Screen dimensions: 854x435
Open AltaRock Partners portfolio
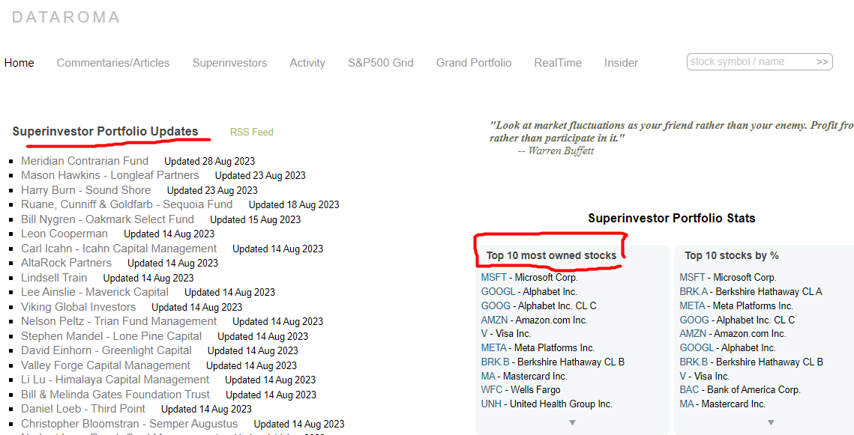click(67, 263)
